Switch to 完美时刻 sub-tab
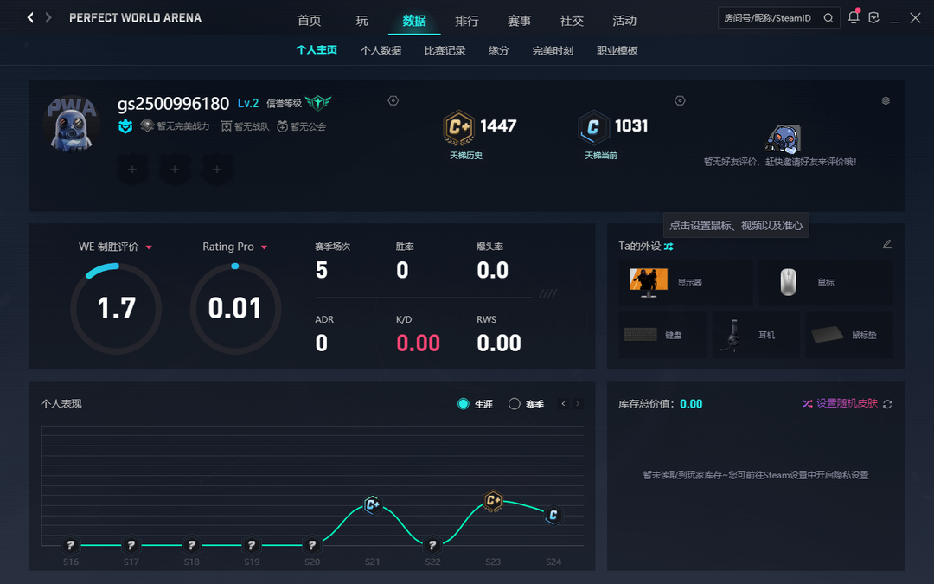 click(553, 50)
